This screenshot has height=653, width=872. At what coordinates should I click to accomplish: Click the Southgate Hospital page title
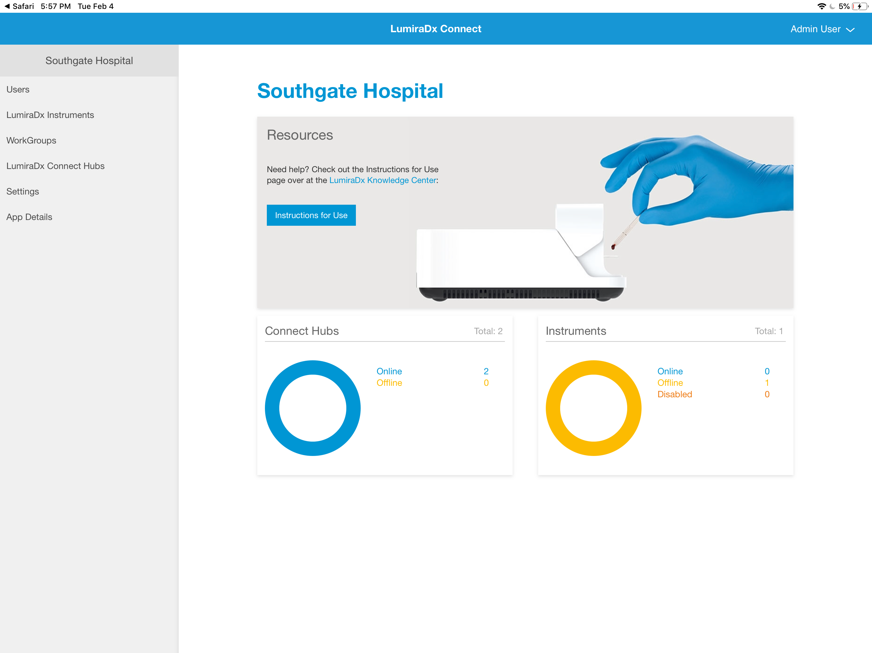(350, 92)
